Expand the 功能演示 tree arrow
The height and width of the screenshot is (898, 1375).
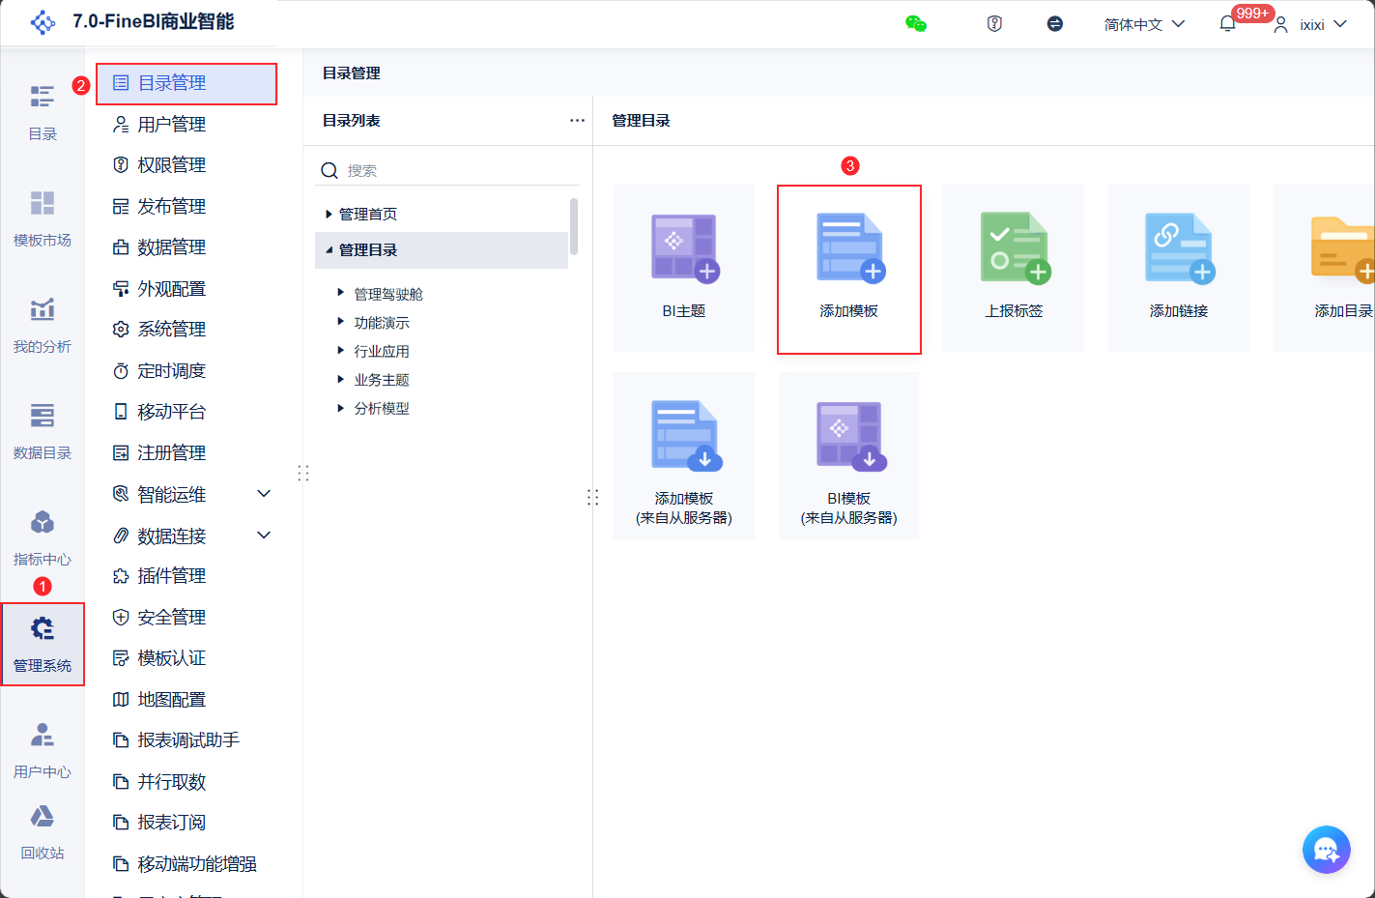coord(341,322)
